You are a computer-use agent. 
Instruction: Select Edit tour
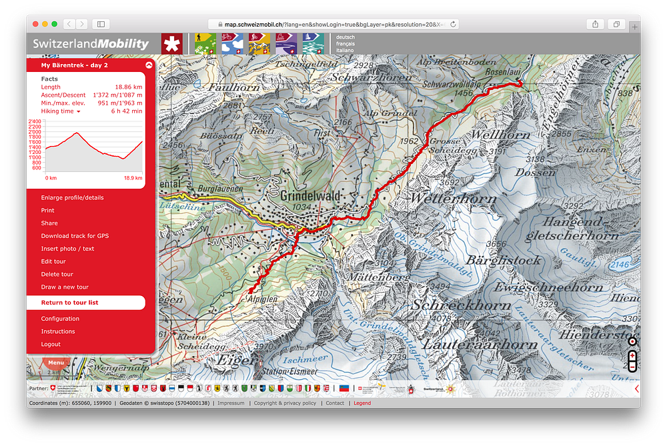(53, 261)
